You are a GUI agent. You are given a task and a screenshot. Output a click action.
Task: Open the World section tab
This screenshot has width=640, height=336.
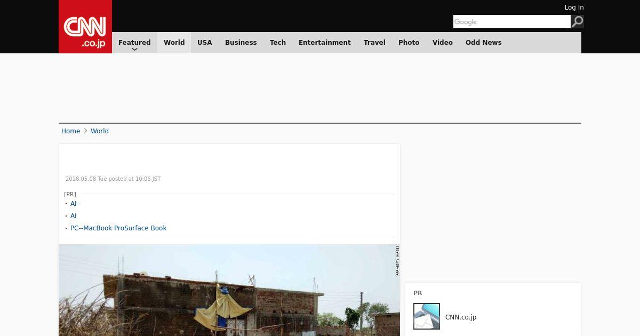[174, 43]
